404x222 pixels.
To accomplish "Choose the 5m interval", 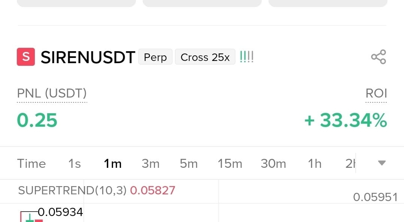I will point(188,164).
